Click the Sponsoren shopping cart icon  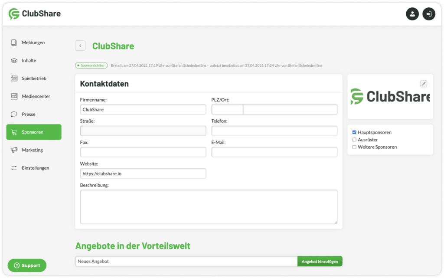pos(14,132)
